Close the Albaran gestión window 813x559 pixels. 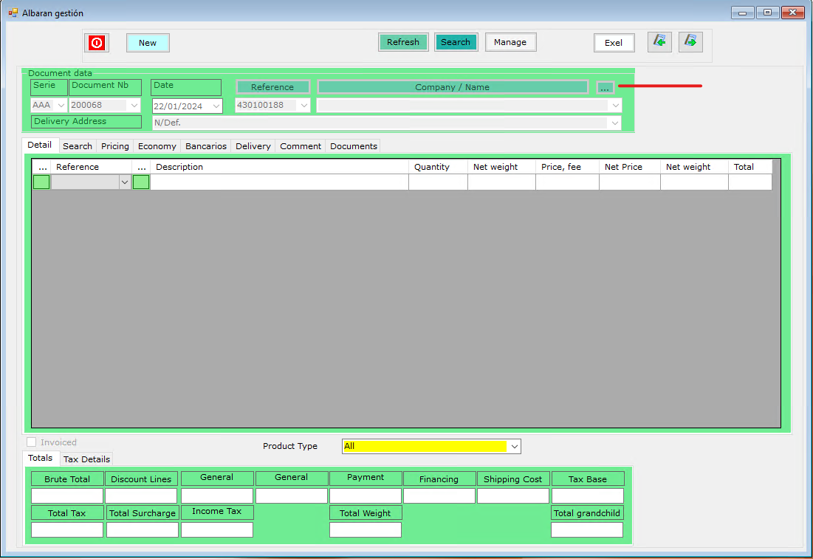coord(793,13)
